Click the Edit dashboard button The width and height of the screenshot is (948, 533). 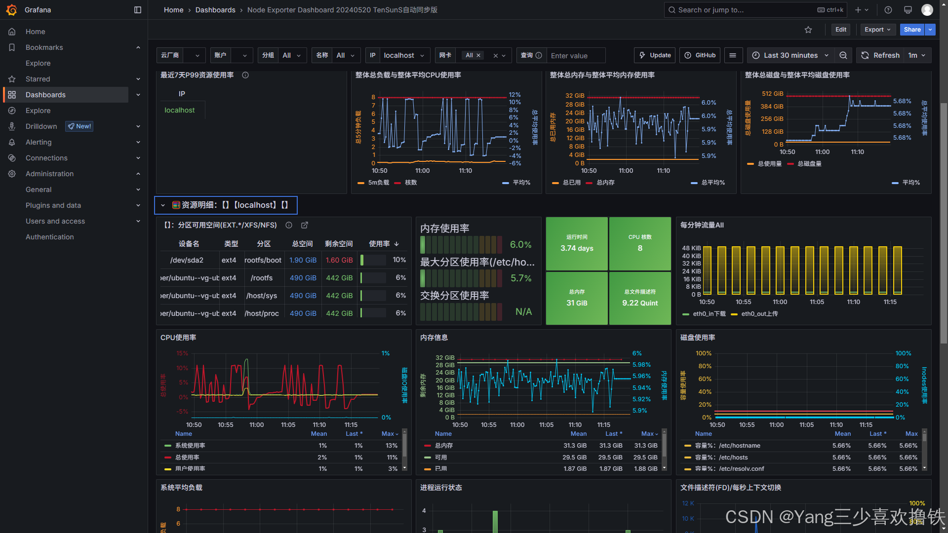[x=840, y=30]
